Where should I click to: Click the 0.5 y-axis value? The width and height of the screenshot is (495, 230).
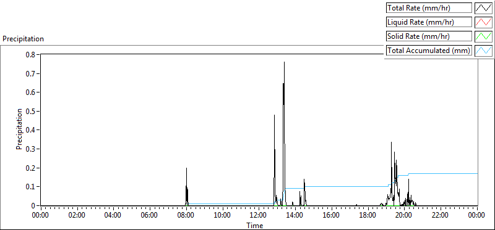point(30,111)
